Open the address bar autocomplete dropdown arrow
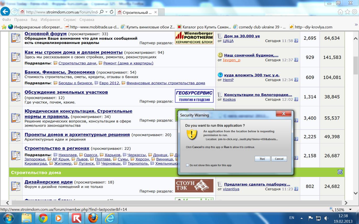The width and height of the screenshot is (359, 224). coord(106,12)
